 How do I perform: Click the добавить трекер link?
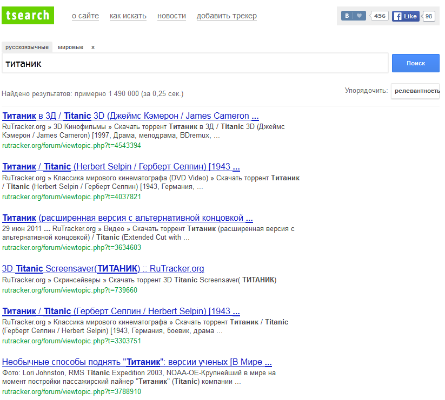pyautogui.click(x=227, y=16)
